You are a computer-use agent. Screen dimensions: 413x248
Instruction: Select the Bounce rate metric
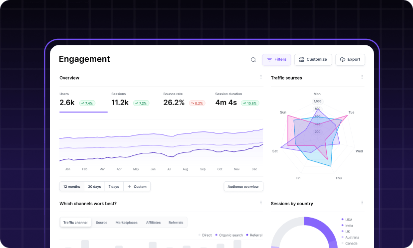187,100
